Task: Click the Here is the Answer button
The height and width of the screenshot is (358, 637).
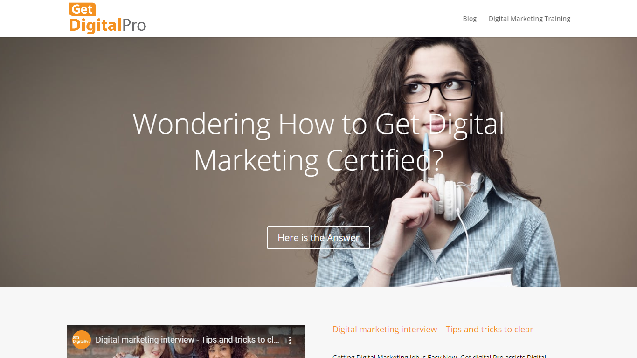Action: [318, 238]
